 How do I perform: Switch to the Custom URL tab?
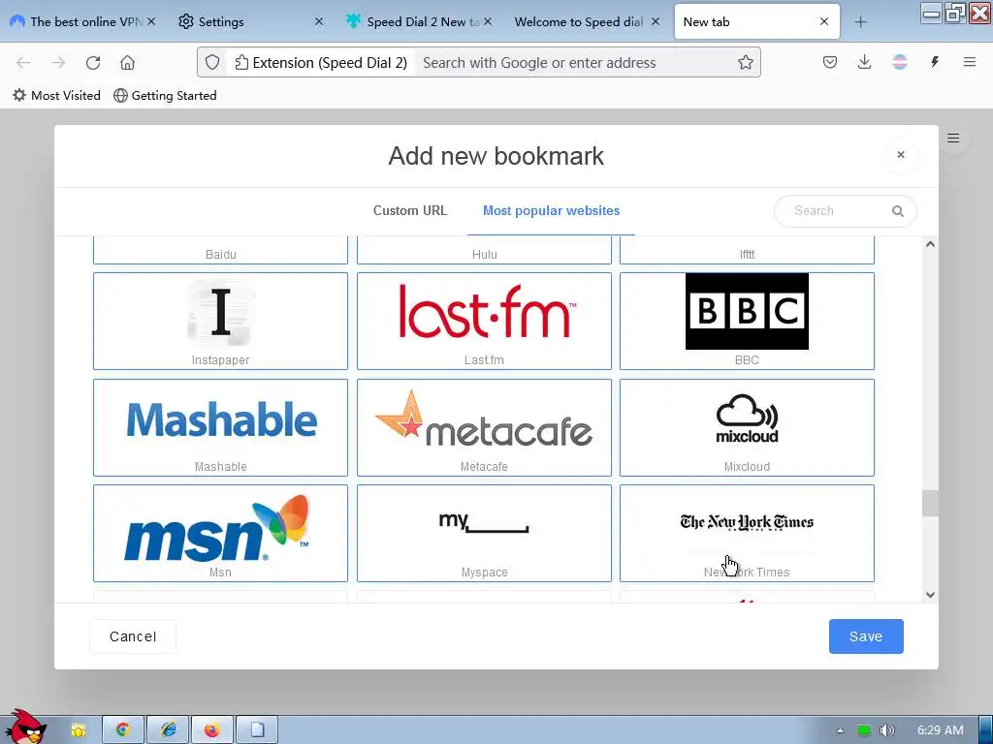(410, 210)
